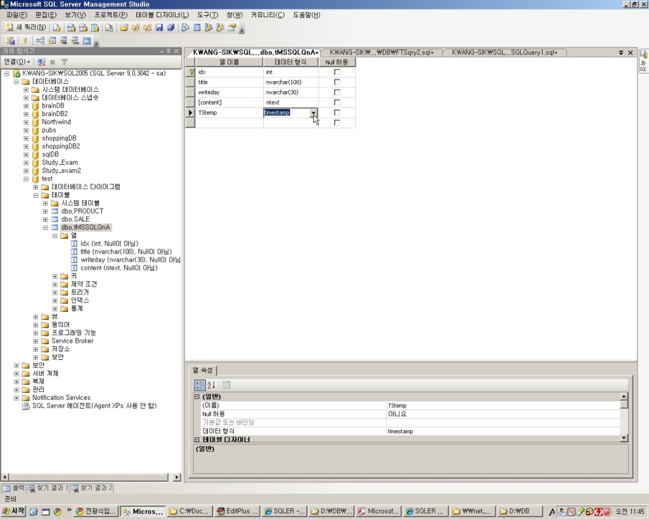
Task: Select the dbo.SALE table
Action: pyautogui.click(x=75, y=219)
